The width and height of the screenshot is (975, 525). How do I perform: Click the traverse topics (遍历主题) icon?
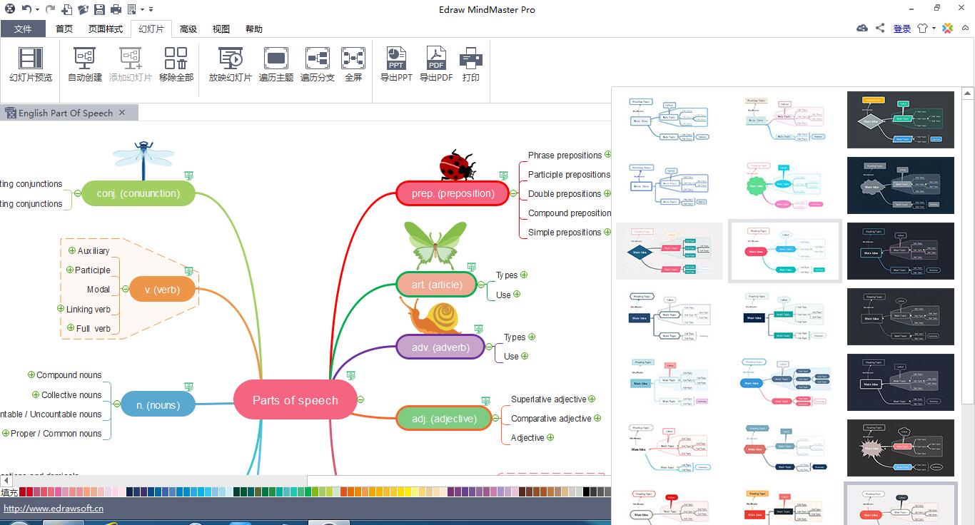coord(276,65)
